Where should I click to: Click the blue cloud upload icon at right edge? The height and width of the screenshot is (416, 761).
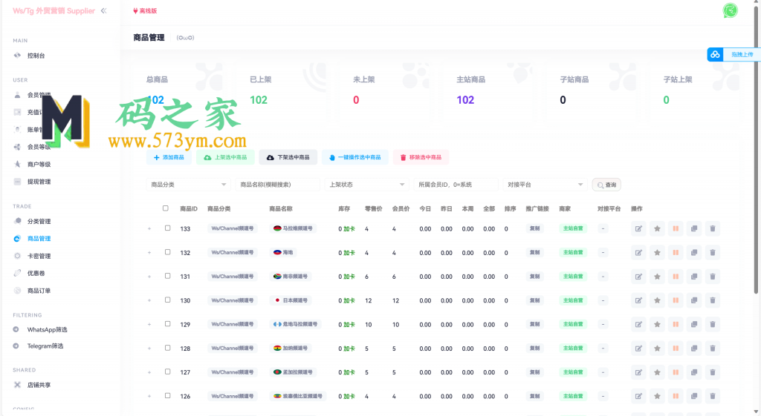pos(716,55)
